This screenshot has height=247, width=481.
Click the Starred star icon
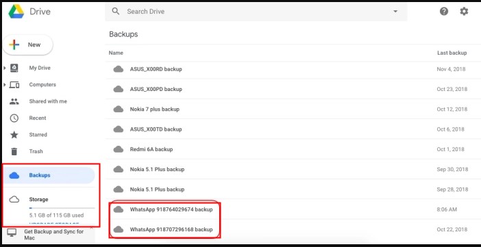tap(14, 135)
